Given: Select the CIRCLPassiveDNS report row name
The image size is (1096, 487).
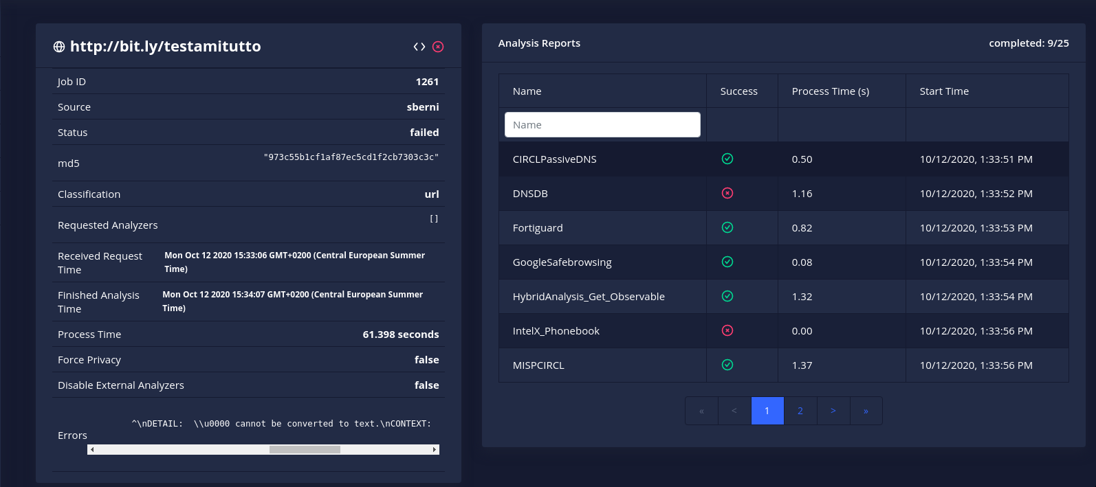Looking at the screenshot, I should (x=555, y=159).
